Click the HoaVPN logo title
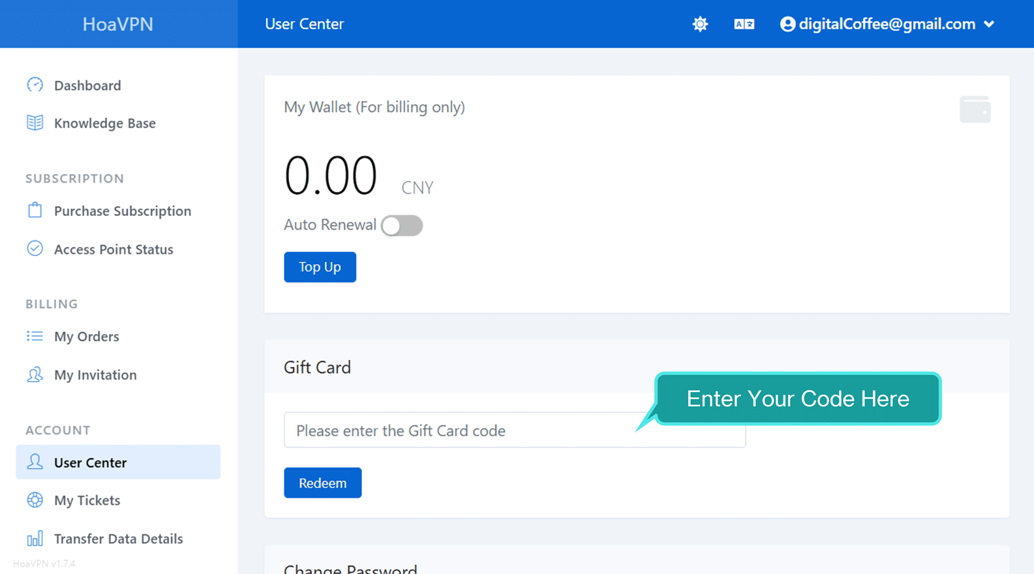The image size is (1034, 574). pos(118,24)
